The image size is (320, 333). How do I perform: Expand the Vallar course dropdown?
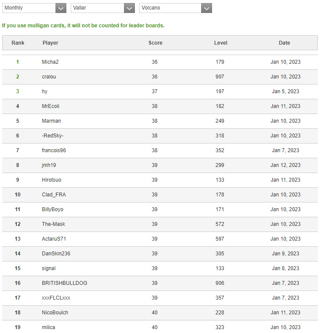click(x=102, y=8)
